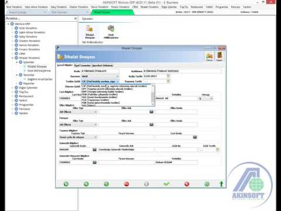
Task: Collapse the Tanımlar tree node
Action: (x=17, y=75)
